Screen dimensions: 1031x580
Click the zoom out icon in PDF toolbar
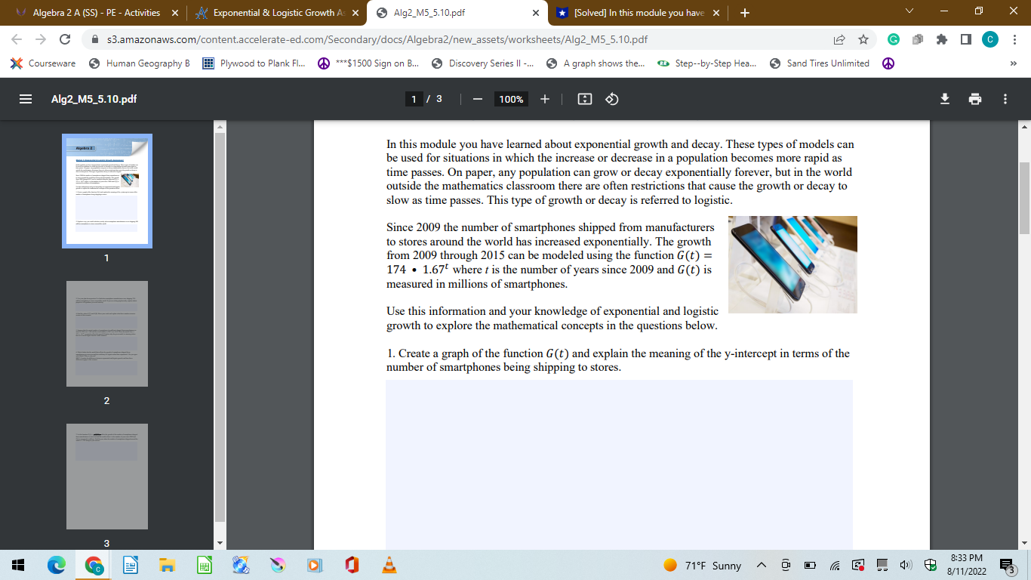click(x=476, y=99)
